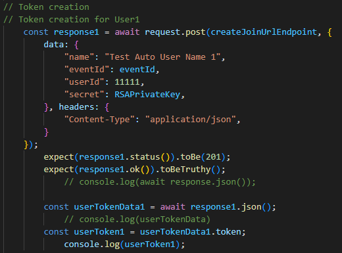The height and width of the screenshot is (253, 342).
Task: Click the await keyword before request.post
Action: tap(127, 32)
